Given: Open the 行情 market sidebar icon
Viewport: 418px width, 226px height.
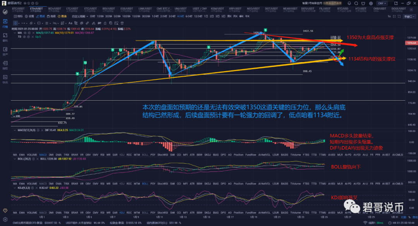Looking at the screenshot, I should (x=5, y=24).
